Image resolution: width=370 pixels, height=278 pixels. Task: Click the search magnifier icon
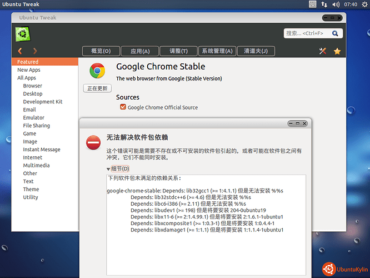[x=335, y=33]
